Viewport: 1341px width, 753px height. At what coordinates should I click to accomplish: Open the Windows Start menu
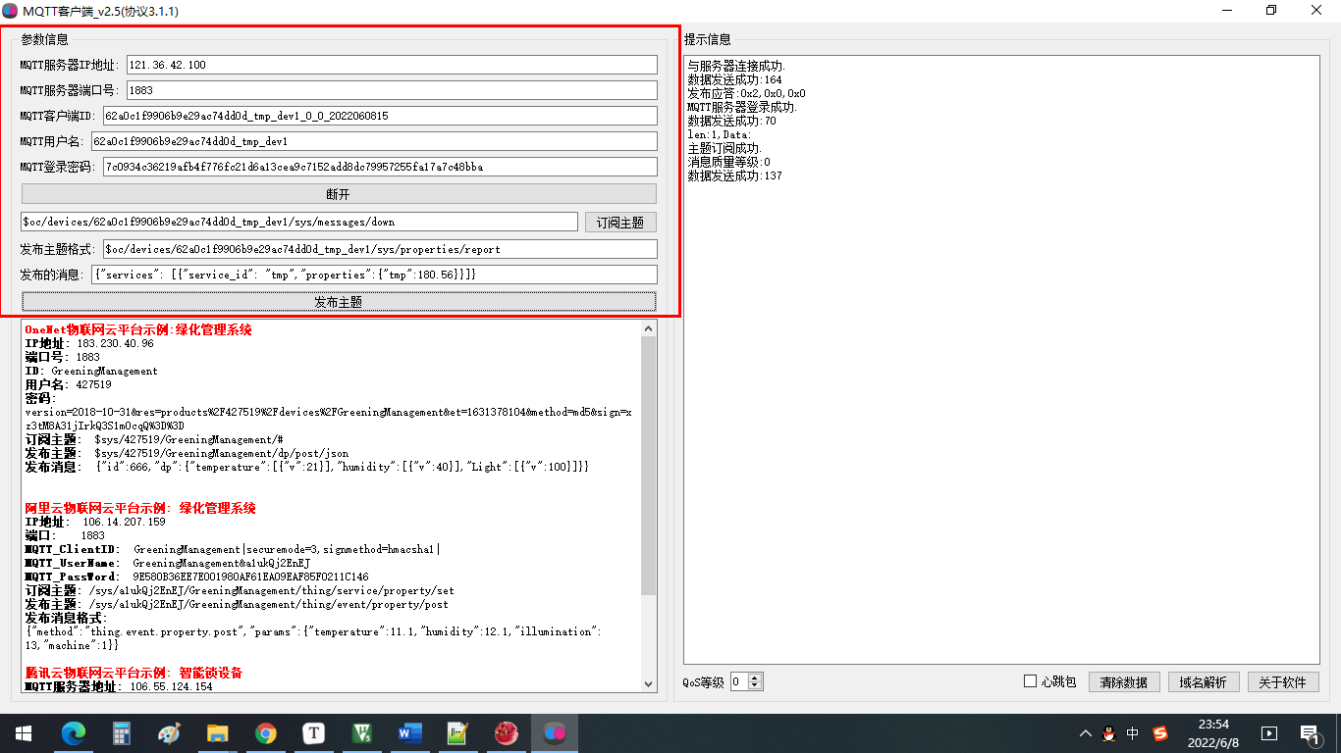pyautogui.click(x=23, y=732)
